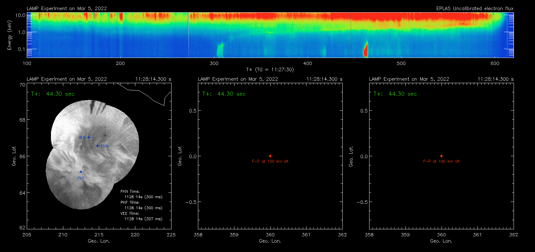Click the 'Geo. Lon.' label under the map panel
Viewport: 535px width, 252px height.
(x=99, y=241)
